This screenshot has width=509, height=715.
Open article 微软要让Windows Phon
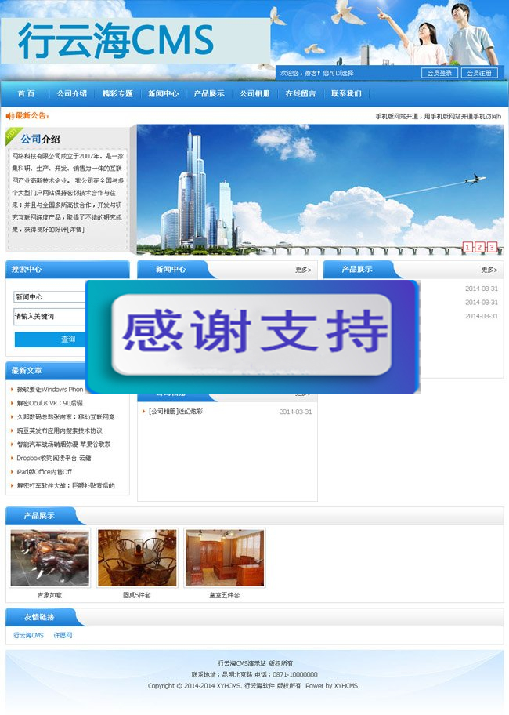(50, 390)
